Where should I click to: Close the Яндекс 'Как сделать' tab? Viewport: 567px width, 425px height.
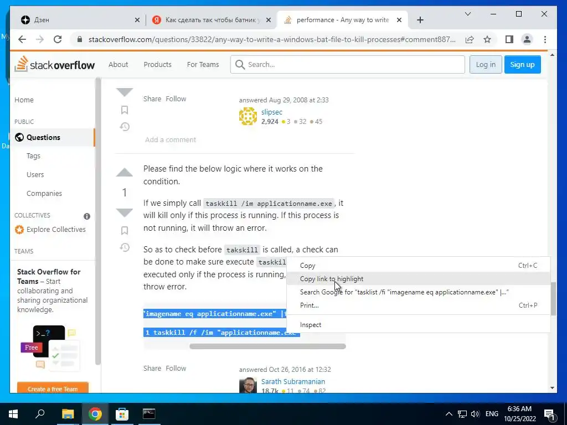tap(269, 20)
